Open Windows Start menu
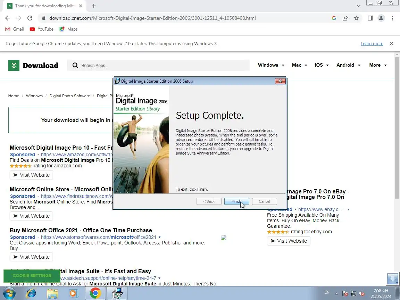The image size is (400, 300). 9,293
